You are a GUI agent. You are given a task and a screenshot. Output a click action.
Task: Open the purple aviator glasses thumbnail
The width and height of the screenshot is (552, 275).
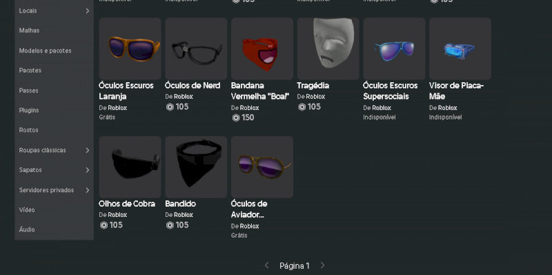[262, 167]
